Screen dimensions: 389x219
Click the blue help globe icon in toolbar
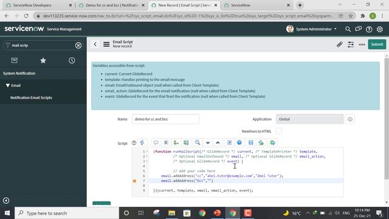pos(239,142)
